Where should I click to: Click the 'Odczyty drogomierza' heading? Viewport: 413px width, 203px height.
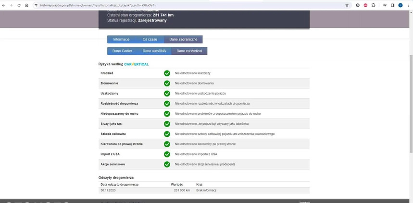[116, 178]
